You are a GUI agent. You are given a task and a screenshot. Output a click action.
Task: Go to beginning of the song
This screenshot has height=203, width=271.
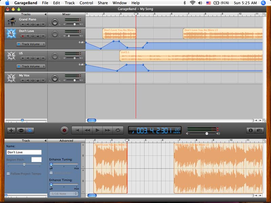77,130
